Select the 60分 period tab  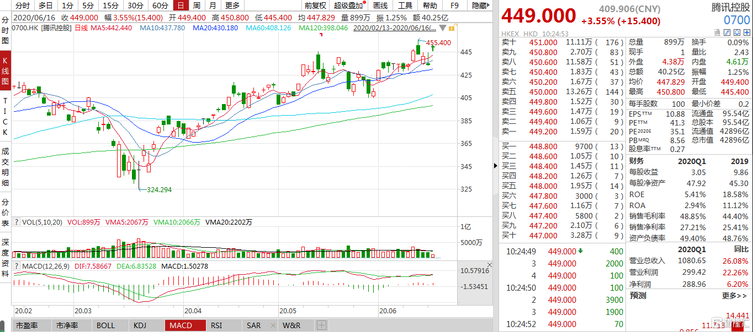(160, 6)
